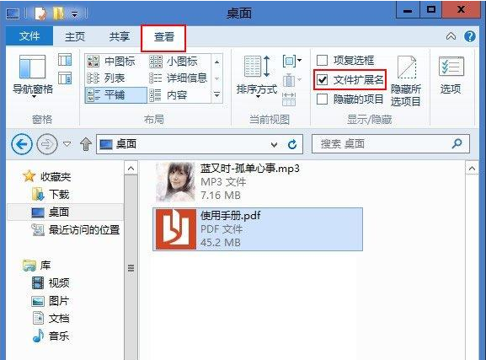The height and width of the screenshot is (360, 486).
Task: Select 收藏夹 in navigation pane
Action: (47, 176)
